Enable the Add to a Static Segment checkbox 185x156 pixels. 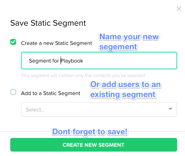click(13, 92)
